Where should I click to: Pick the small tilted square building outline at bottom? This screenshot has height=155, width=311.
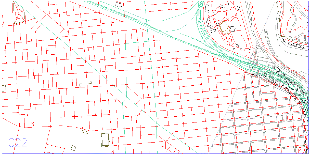pos(73,148)
